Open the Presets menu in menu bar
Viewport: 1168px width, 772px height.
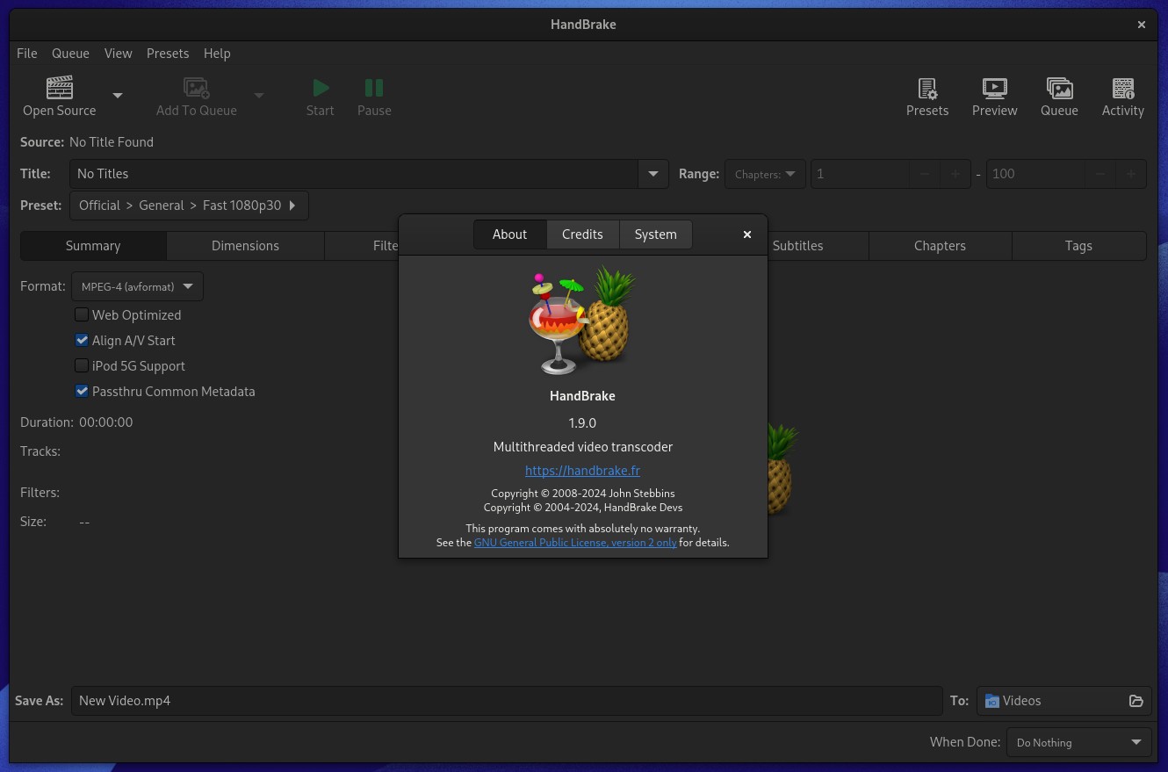168,54
